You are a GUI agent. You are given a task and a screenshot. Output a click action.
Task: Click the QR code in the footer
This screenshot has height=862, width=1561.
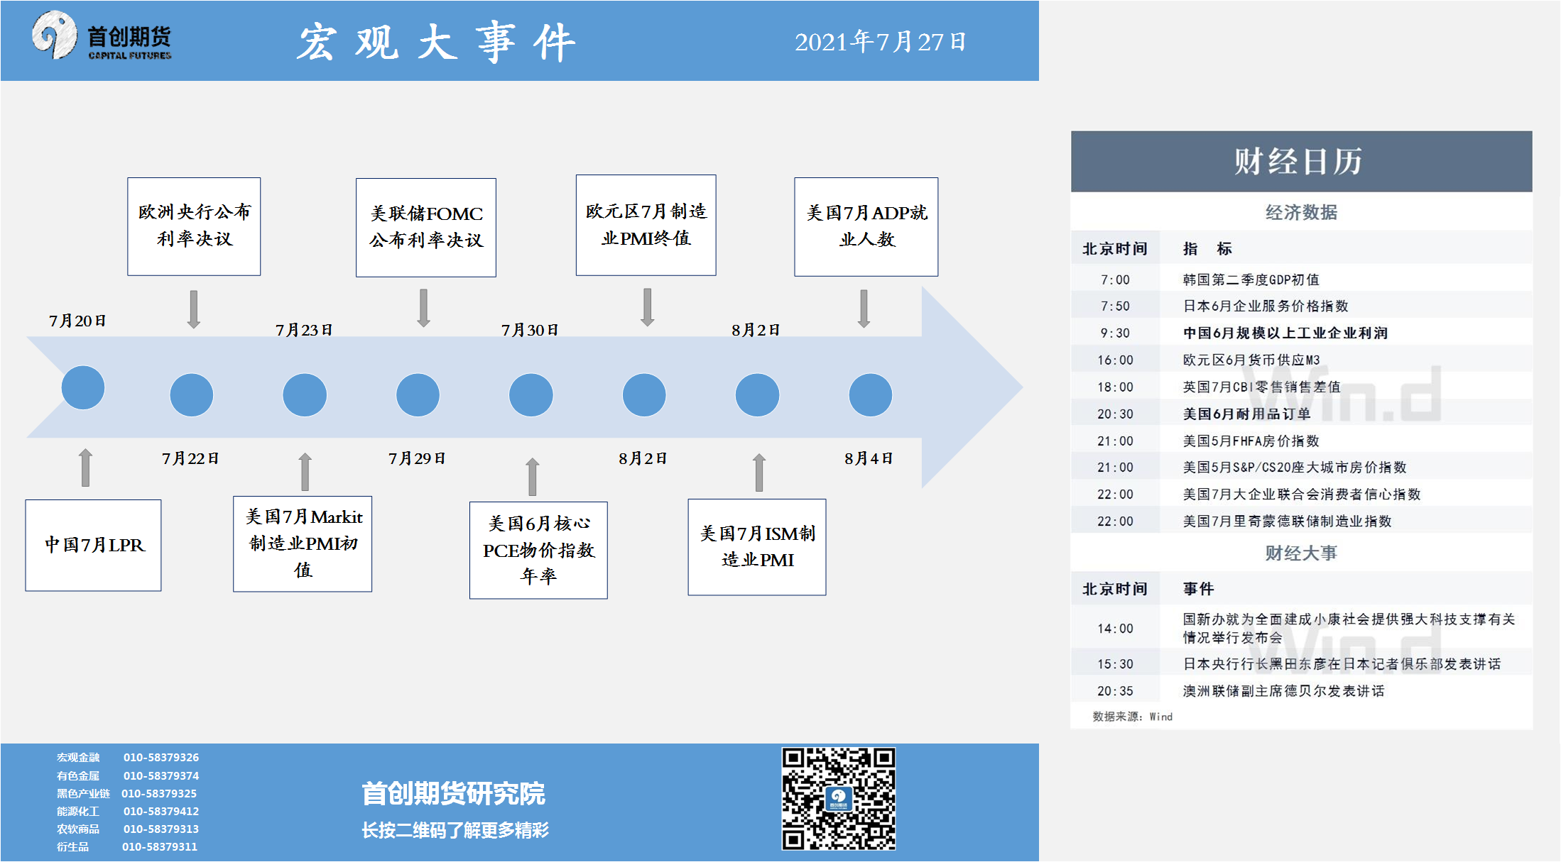[x=839, y=798]
